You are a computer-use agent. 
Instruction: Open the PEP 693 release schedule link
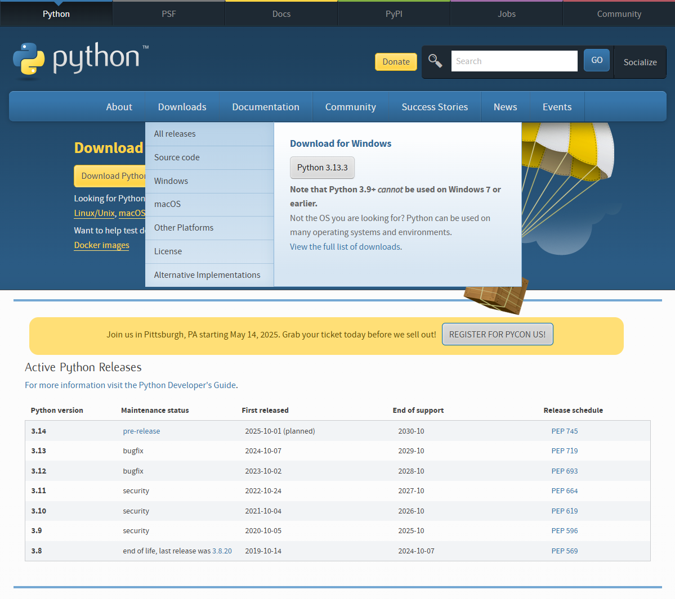point(564,471)
